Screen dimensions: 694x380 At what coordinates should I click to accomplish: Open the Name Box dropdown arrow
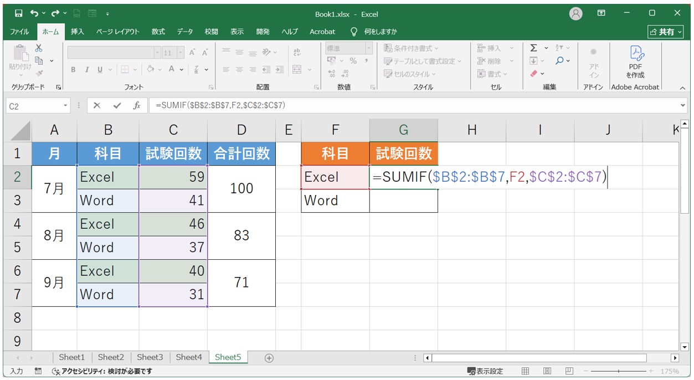coord(66,106)
